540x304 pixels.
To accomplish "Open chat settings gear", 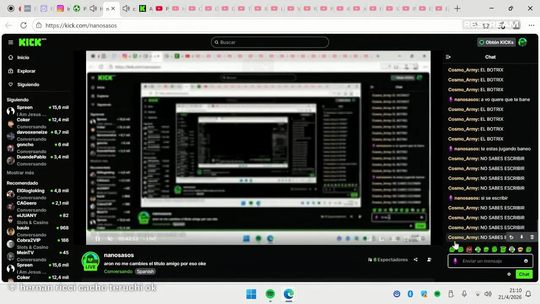I will (x=509, y=274).
